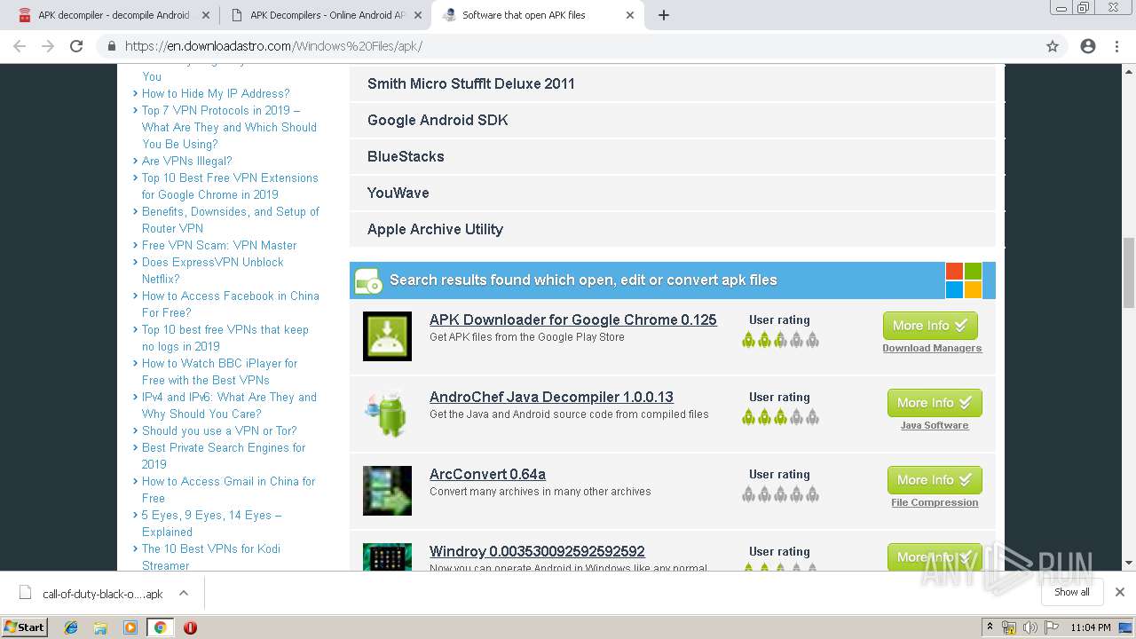Launch Internet Explorer from taskbar

(71, 627)
